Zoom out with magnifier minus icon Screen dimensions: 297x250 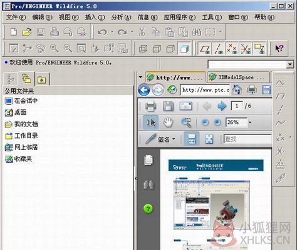(68, 48)
